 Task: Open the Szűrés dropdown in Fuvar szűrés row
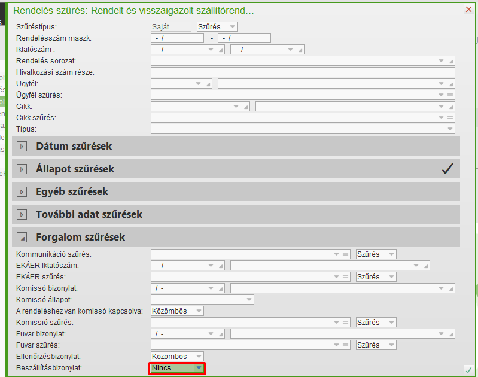click(x=376, y=345)
